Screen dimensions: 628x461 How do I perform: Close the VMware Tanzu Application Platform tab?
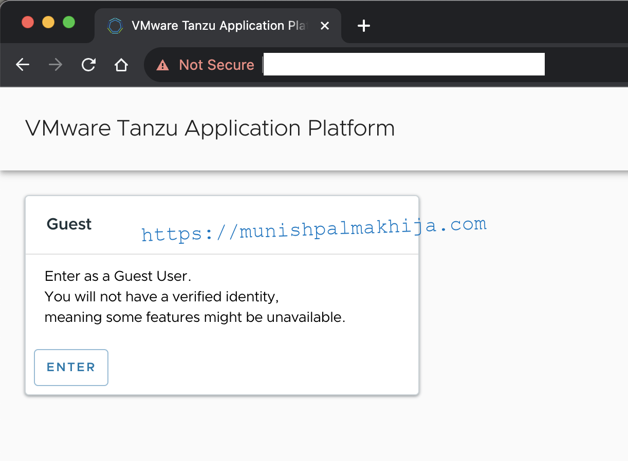click(x=325, y=26)
